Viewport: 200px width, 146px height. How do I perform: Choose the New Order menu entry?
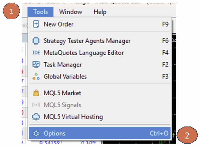(x=59, y=24)
